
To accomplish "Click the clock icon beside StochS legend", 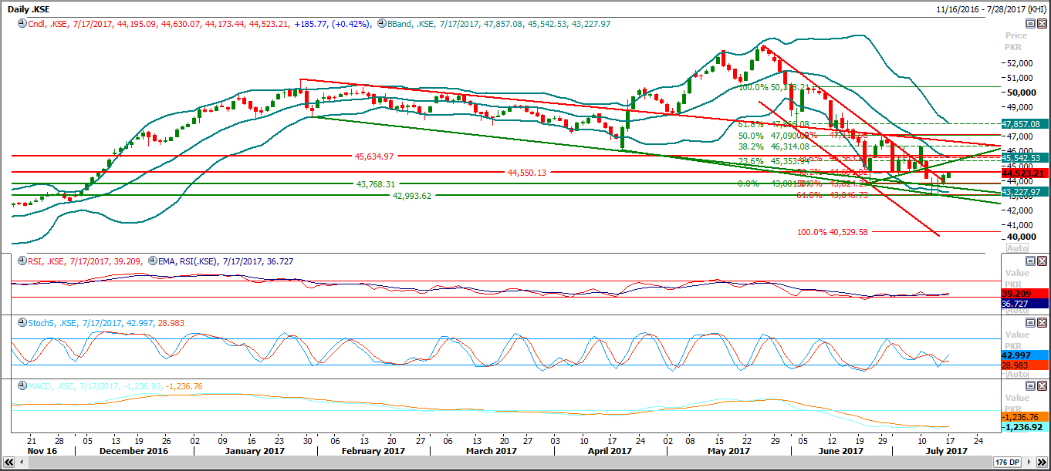I will click(x=21, y=324).
